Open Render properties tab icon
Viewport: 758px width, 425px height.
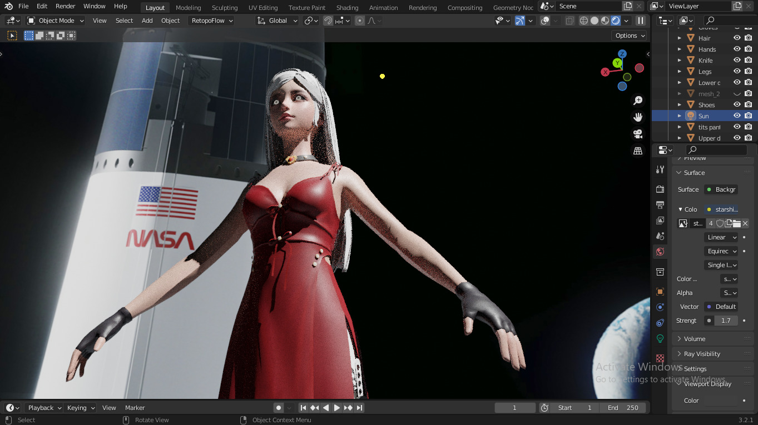(x=660, y=189)
